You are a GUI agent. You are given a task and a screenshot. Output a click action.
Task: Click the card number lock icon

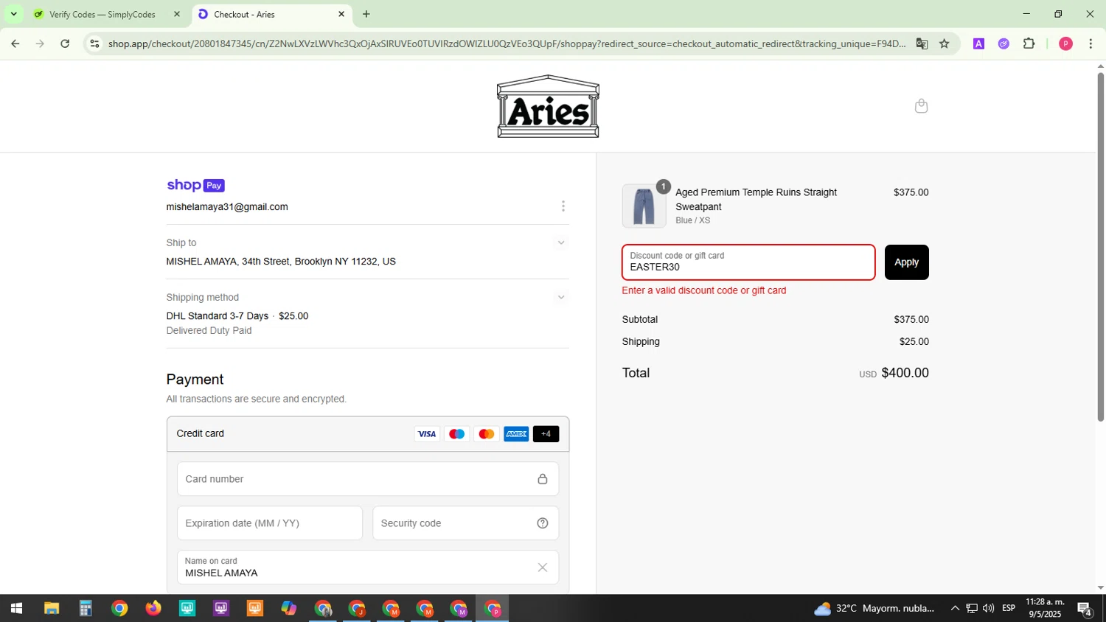543,479
